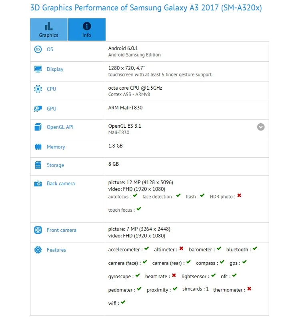Click the Memory label link
The image size is (300, 317).
56,147
